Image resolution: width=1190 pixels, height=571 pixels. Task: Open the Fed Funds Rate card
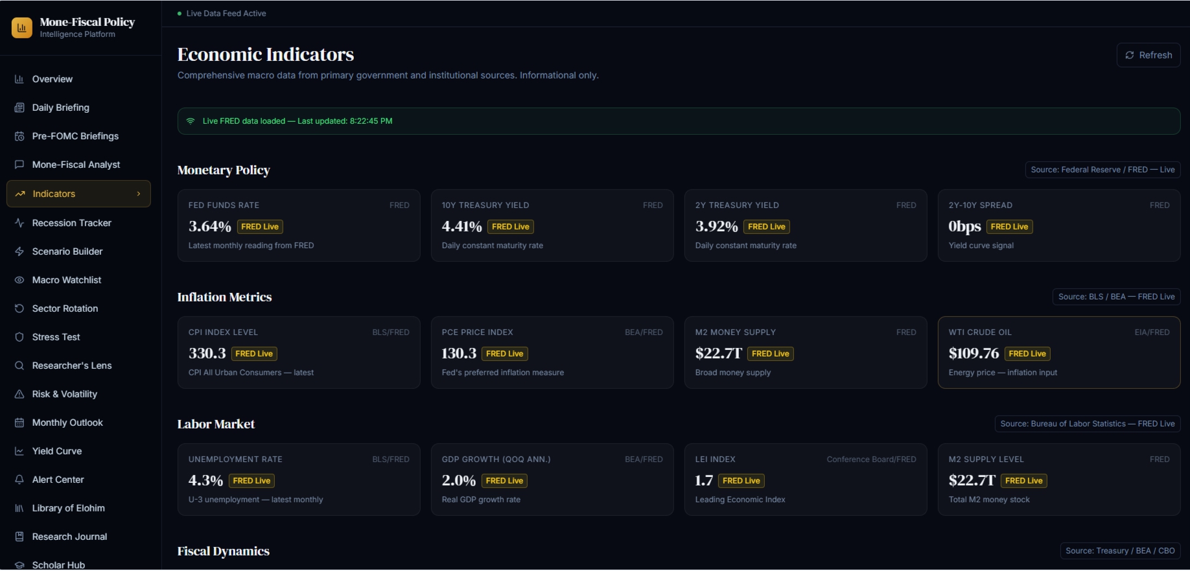pyautogui.click(x=299, y=226)
